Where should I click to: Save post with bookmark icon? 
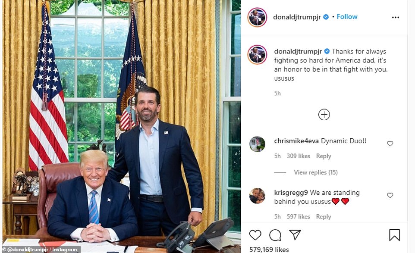point(394,235)
